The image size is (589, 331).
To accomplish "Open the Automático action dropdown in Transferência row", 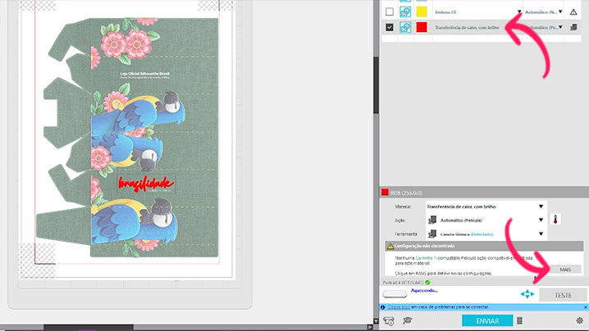I will (560, 27).
